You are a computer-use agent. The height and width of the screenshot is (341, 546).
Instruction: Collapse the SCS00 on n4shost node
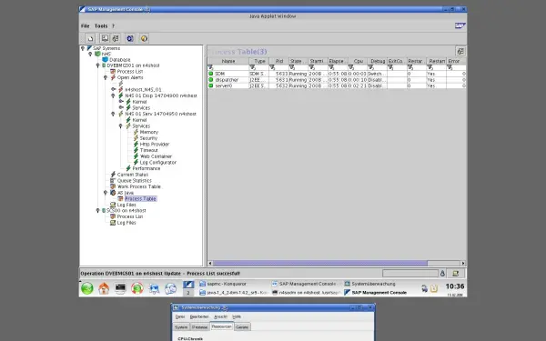(x=98, y=211)
